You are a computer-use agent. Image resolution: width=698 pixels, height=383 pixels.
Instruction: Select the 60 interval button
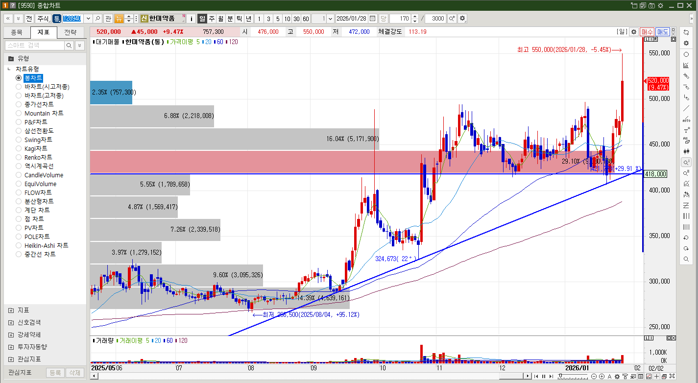click(306, 19)
